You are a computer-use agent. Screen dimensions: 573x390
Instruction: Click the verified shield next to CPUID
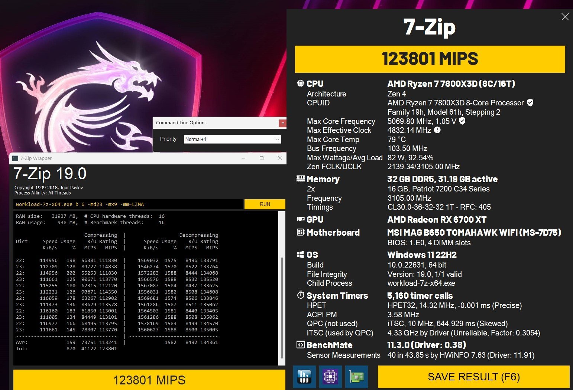coord(530,102)
